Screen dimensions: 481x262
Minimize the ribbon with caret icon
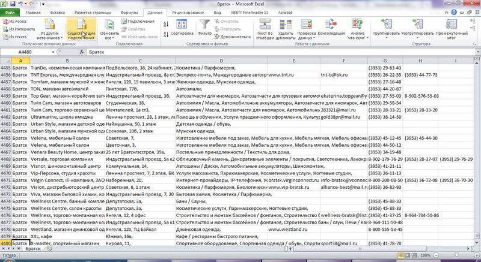click(447, 13)
